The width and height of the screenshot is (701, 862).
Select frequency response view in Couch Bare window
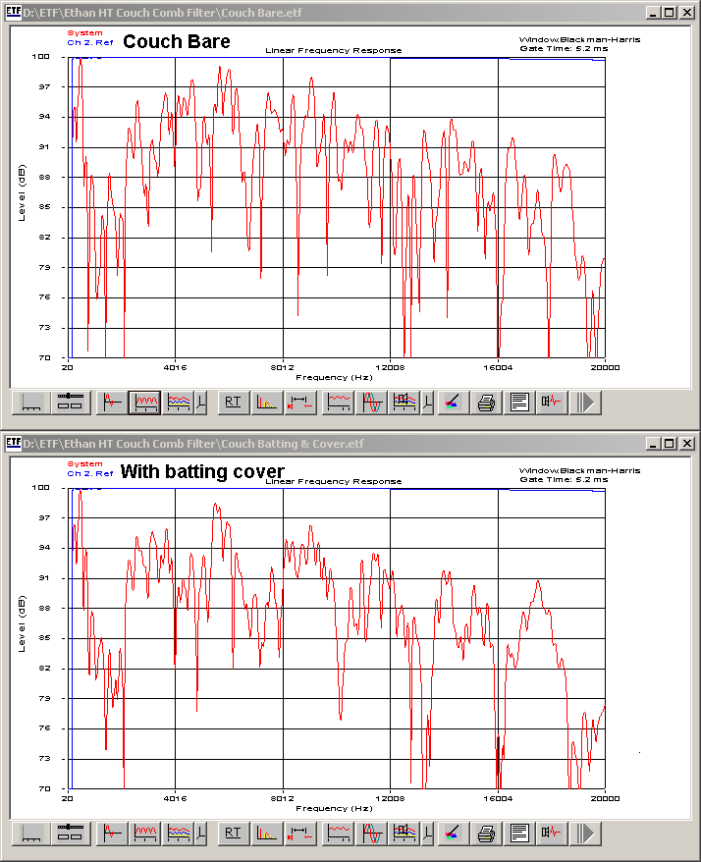[145, 403]
